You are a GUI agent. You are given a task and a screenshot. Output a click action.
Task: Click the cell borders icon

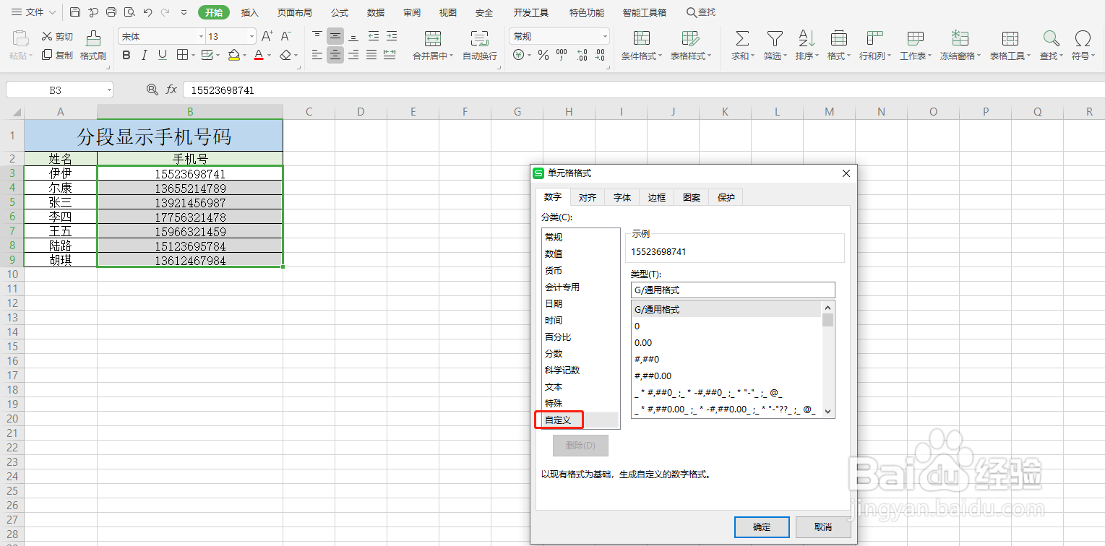(x=182, y=55)
